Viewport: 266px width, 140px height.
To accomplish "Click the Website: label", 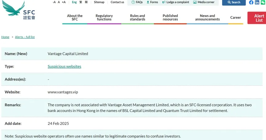I will click(x=12, y=92).
